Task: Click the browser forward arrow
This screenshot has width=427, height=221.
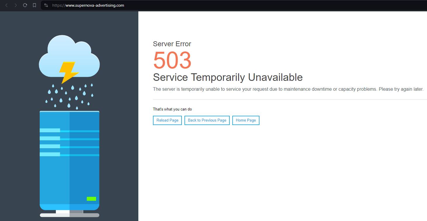Action: [x=16, y=5]
